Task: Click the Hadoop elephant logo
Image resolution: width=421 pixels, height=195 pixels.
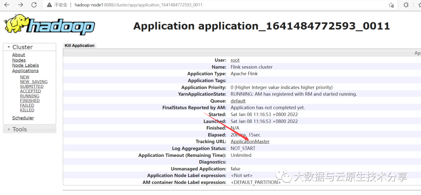Action: (x=50, y=25)
